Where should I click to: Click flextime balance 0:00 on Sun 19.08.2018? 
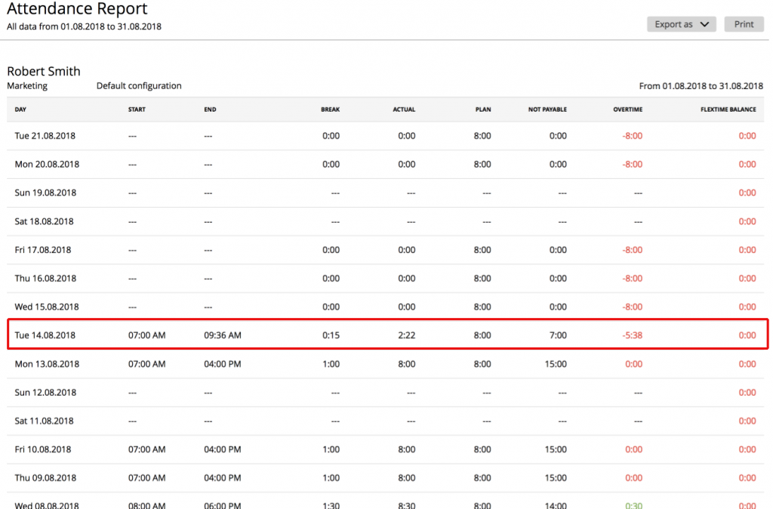[x=747, y=193]
